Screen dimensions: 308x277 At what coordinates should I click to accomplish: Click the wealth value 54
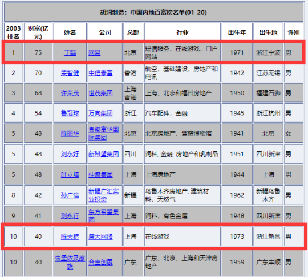click(x=38, y=113)
